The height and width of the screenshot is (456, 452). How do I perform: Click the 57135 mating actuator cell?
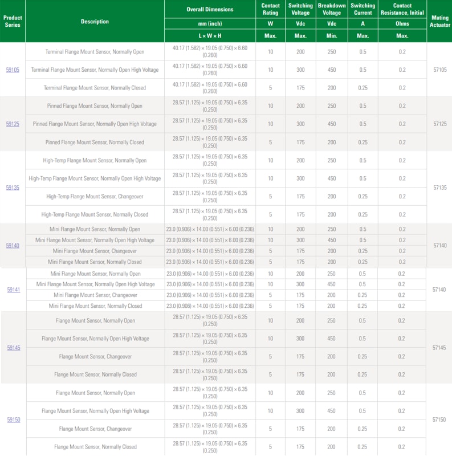pyautogui.click(x=439, y=187)
